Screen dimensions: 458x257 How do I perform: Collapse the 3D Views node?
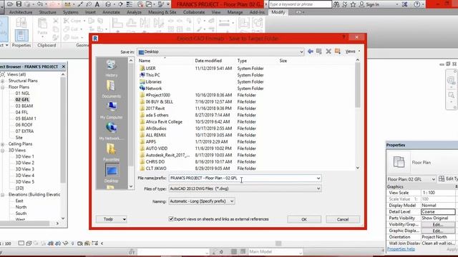tap(3, 151)
